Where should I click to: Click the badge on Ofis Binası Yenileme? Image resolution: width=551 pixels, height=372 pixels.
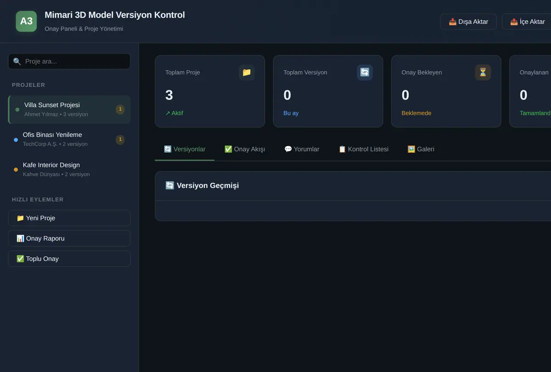pyautogui.click(x=120, y=139)
